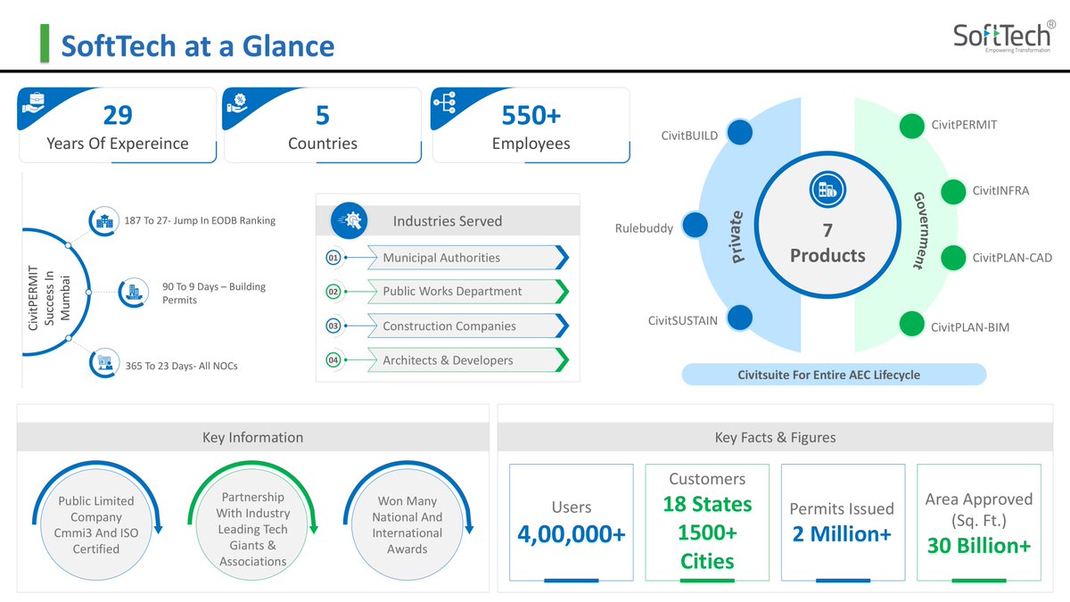Click the 1500+ Cities text
1070x602 pixels.
pos(707,547)
